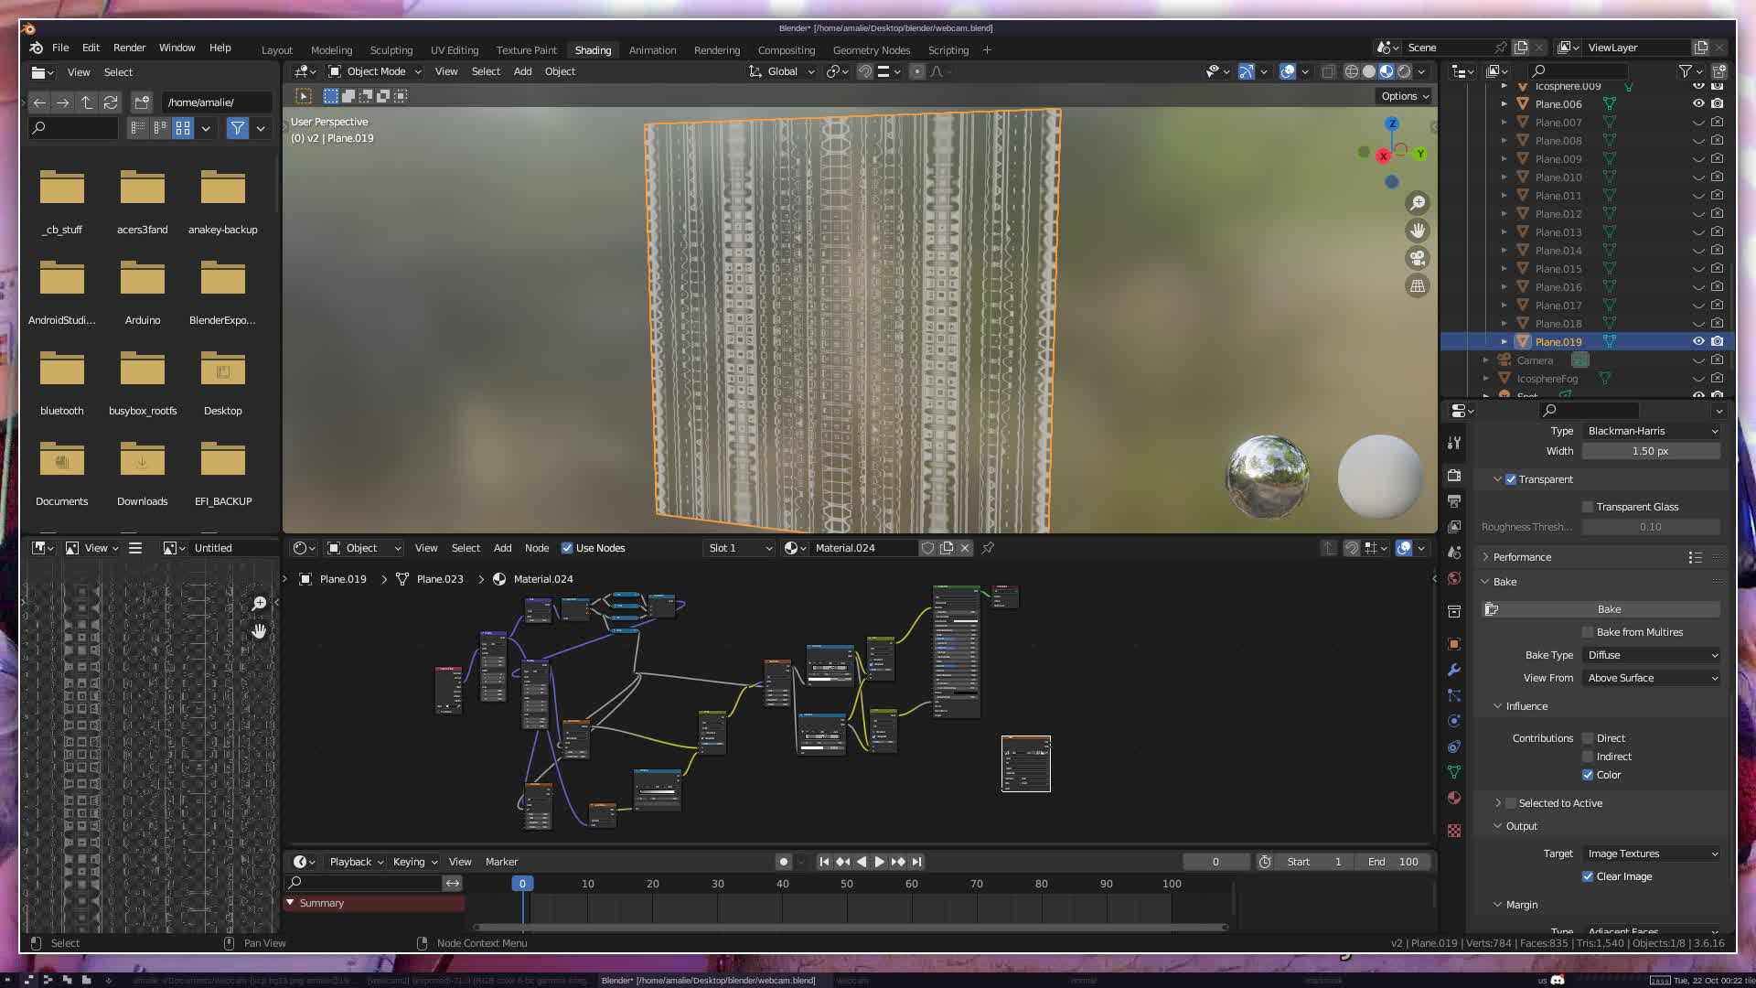Screen dimensions: 1756x988
Task: Open the Object Mode dropdown
Action: point(375,71)
